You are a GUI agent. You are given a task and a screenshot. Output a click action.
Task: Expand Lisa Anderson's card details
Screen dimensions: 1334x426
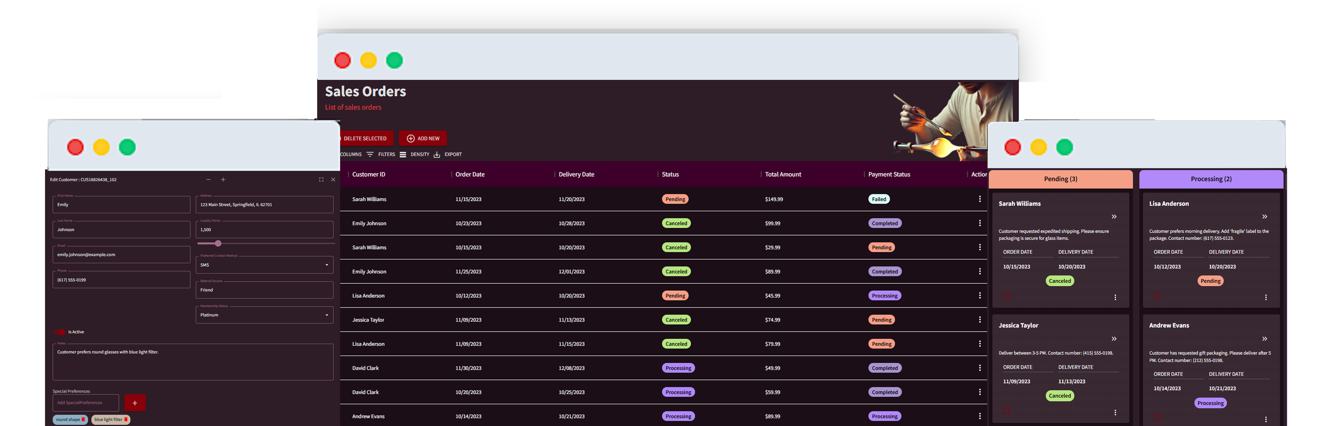coord(1265,217)
